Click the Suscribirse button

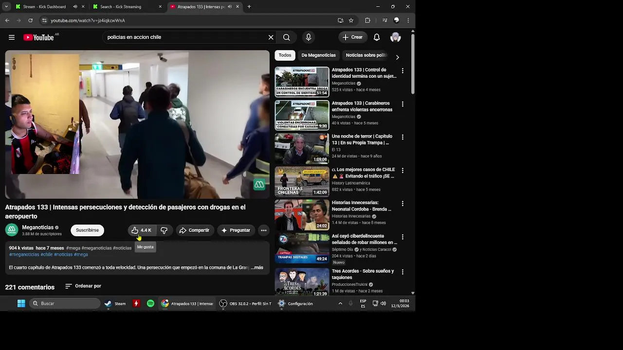tap(88, 230)
